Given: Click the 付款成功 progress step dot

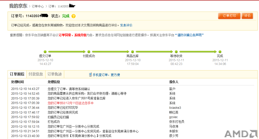Looking at the screenshot, I should click(x=89, y=52).
